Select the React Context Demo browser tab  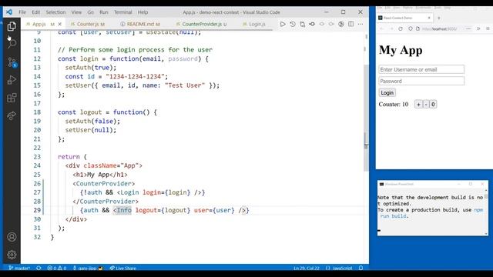click(x=405, y=18)
